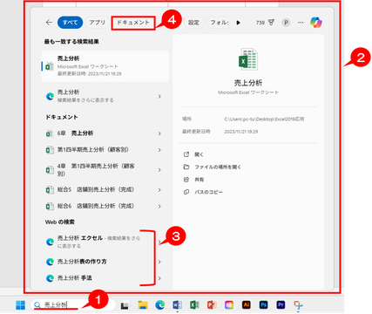The width and height of the screenshot is (372, 314).
Task: Select the フォルダー filter tab
Action: click(x=220, y=23)
